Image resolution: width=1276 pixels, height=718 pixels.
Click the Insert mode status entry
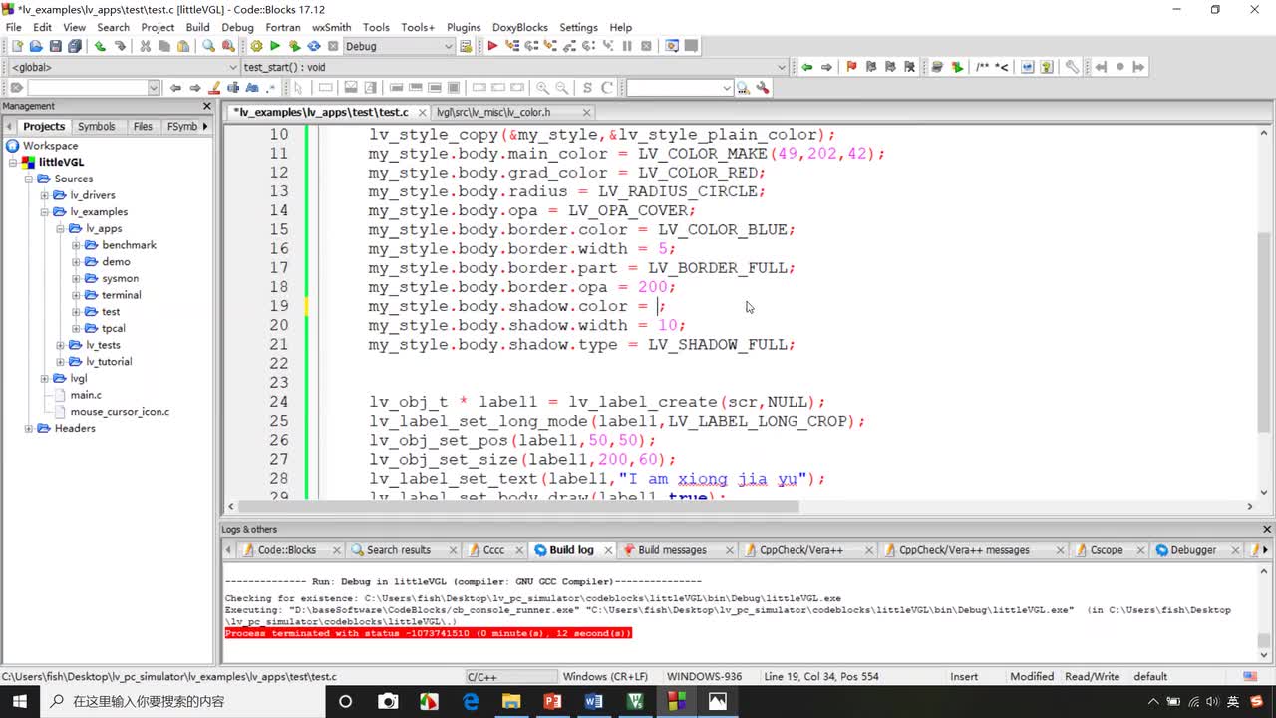pyautogui.click(x=964, y=676)
